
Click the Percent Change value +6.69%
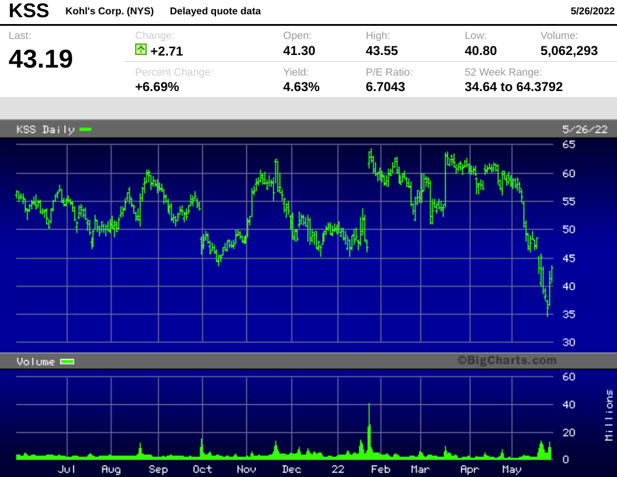point(157,86)
